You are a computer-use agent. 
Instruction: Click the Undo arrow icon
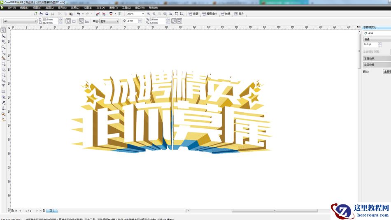click(x=79, y=14)
